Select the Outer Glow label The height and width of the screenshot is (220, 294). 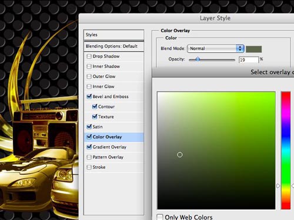pyautogui.click(x=104, y=76)
